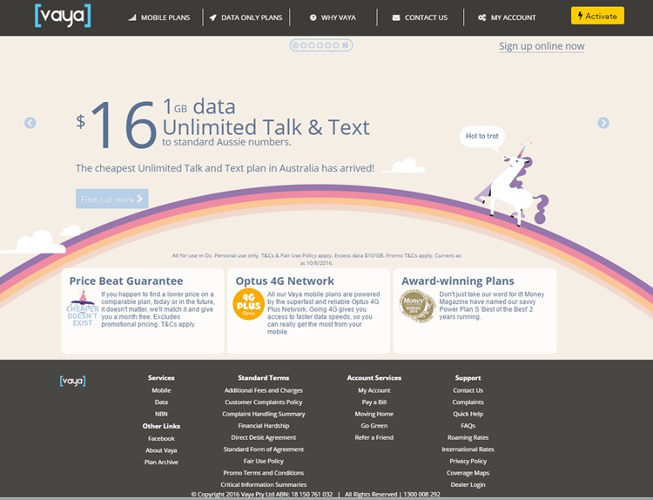Open the Direct Debit Agreement link
This screenshot has width=653, height=500.
(264, 437)
